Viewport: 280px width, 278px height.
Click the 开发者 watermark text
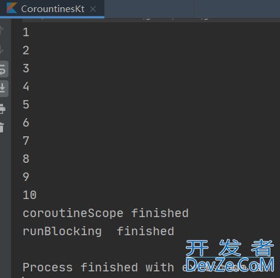pyautogui.click(x=230, y=248)
